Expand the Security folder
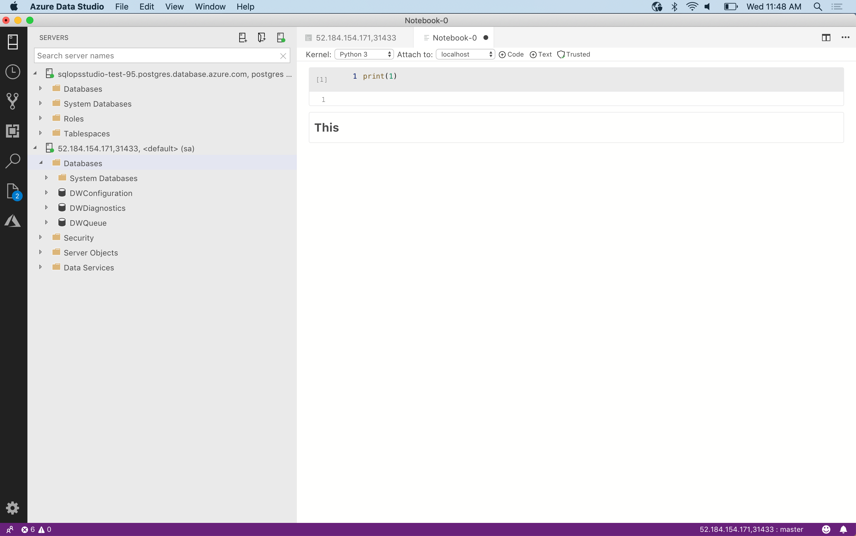856x536 pixels. pos(40,237)
